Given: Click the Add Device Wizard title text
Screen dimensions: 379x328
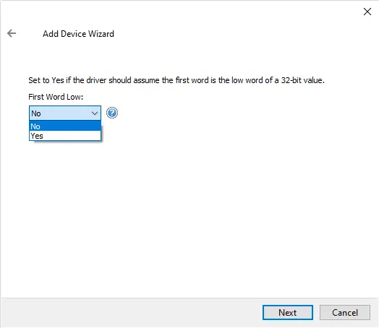Looking at the screenshot, I should [x=78, y=34].
